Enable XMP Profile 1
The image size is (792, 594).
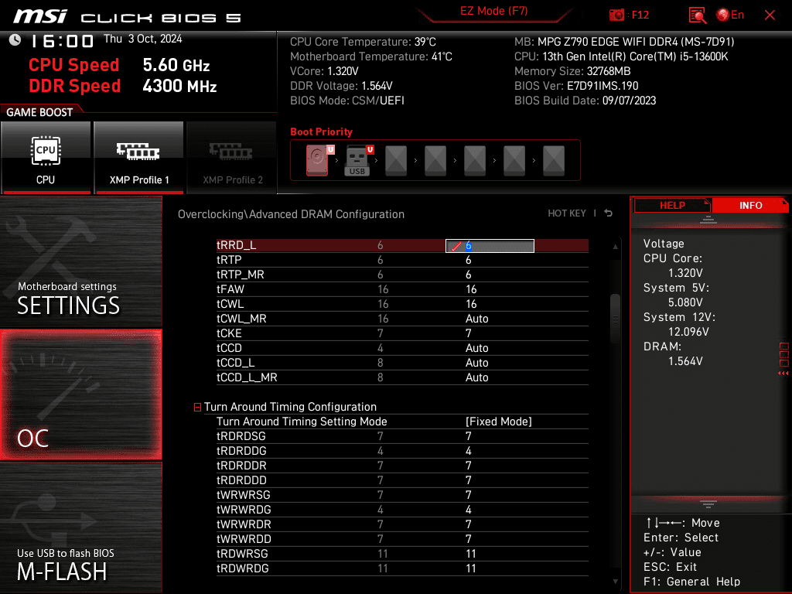[139, 158]
